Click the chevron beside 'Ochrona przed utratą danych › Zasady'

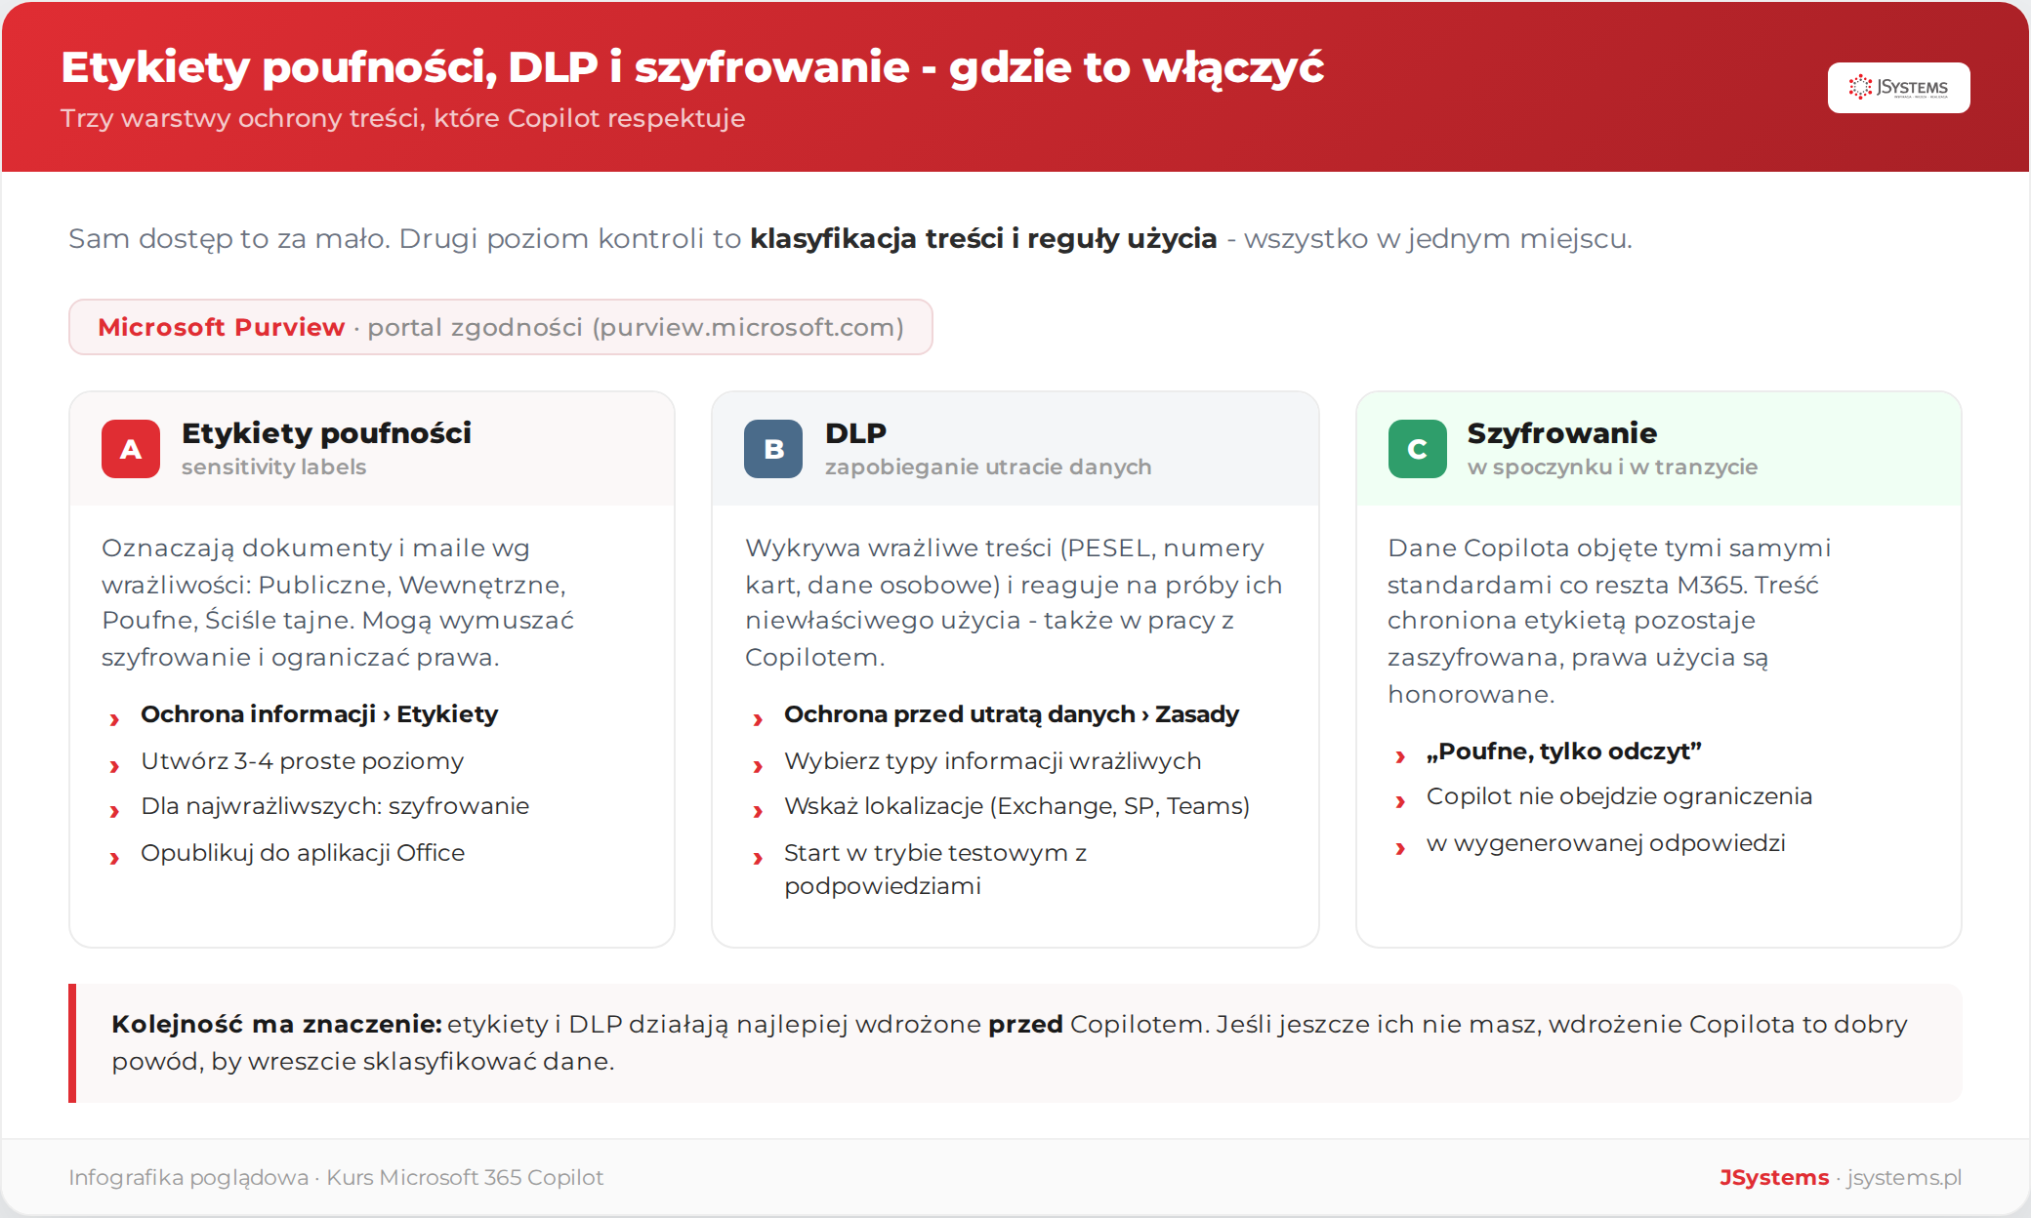click(x=758, y=719)
